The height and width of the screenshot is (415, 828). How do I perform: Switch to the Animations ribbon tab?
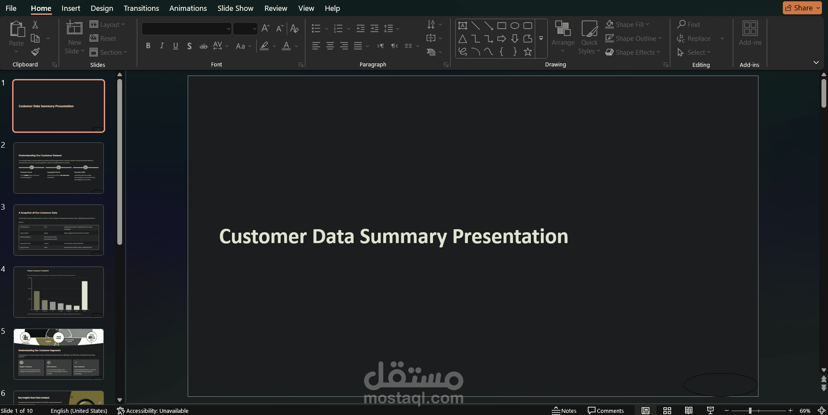188,8
